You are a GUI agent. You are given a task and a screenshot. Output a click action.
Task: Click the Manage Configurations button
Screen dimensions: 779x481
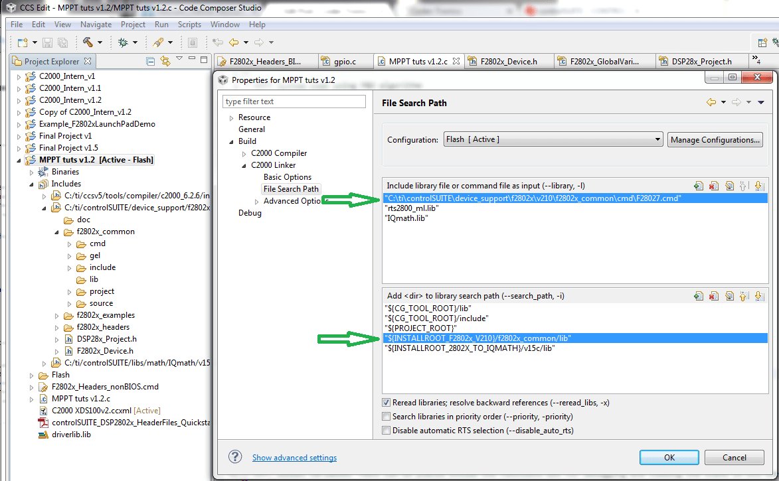715,139
